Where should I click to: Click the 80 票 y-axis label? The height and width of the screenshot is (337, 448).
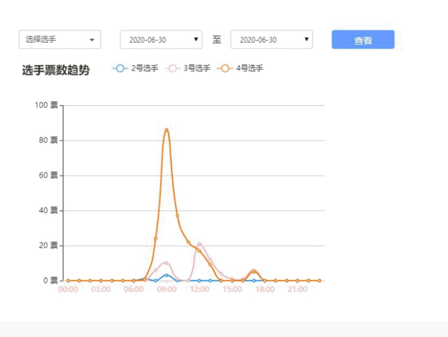[49, 140]
